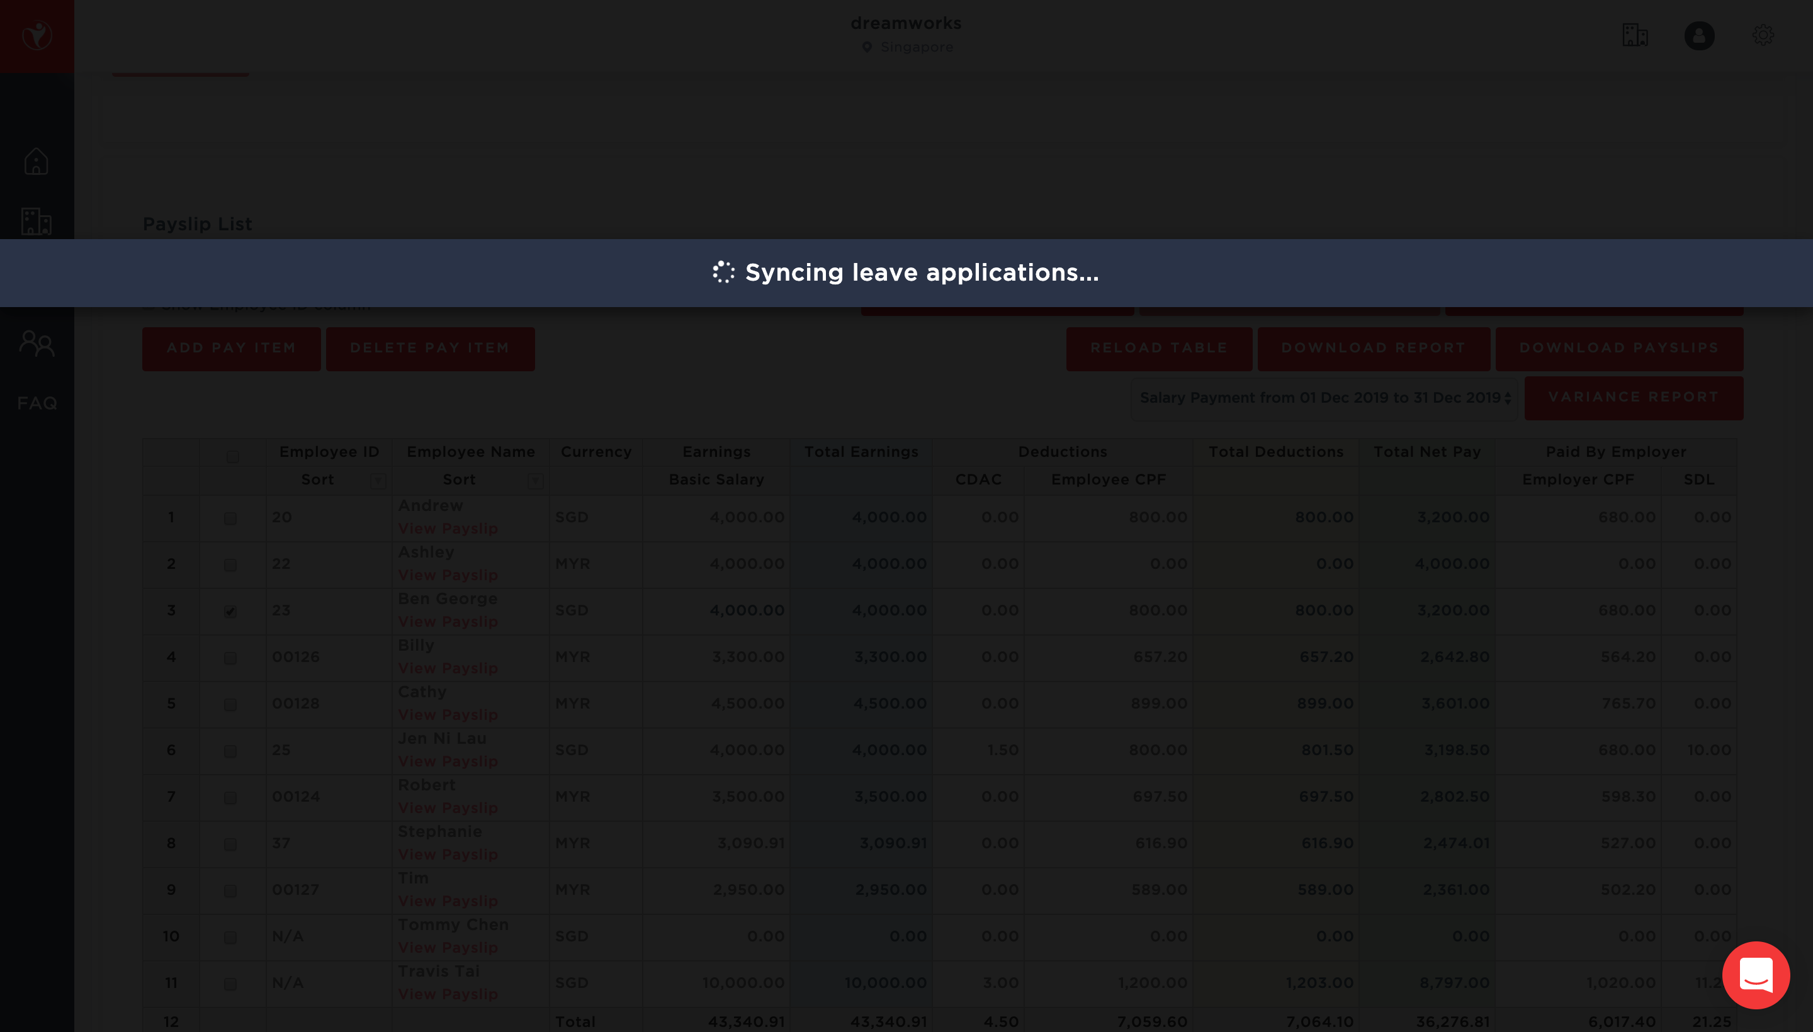Open the Home icon in sidebar
The image size is (1813, 1032).
[36, 162]
